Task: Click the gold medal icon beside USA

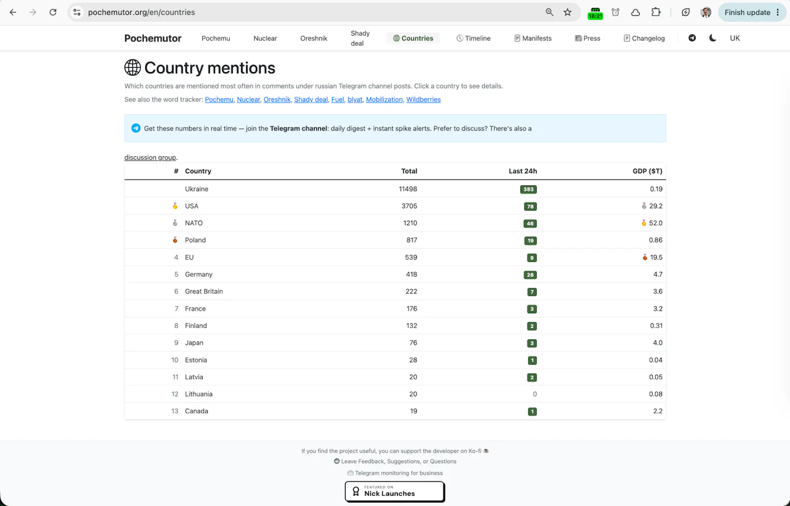Action: coord(175,206)
